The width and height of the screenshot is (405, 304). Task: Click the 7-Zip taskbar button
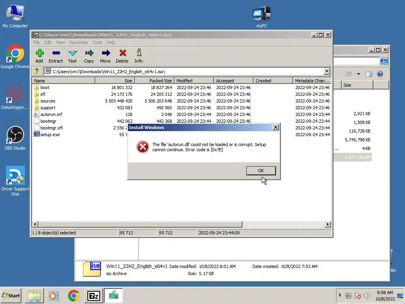coord(94,296)
